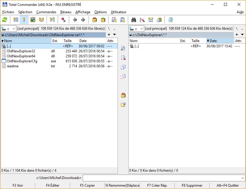This screenshot has width=246, height=189.
Task: Select OldNewExplorerCfg file in left panel
Action: click(22, 61)
